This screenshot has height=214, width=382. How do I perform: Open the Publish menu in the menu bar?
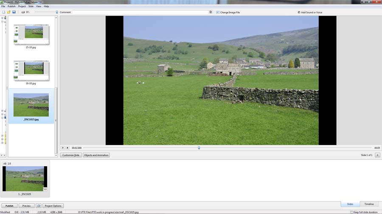tap(11, 6)
